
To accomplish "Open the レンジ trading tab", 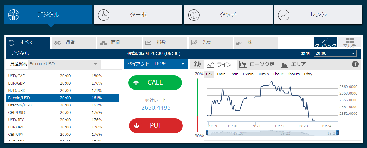I will coord(318,15).
